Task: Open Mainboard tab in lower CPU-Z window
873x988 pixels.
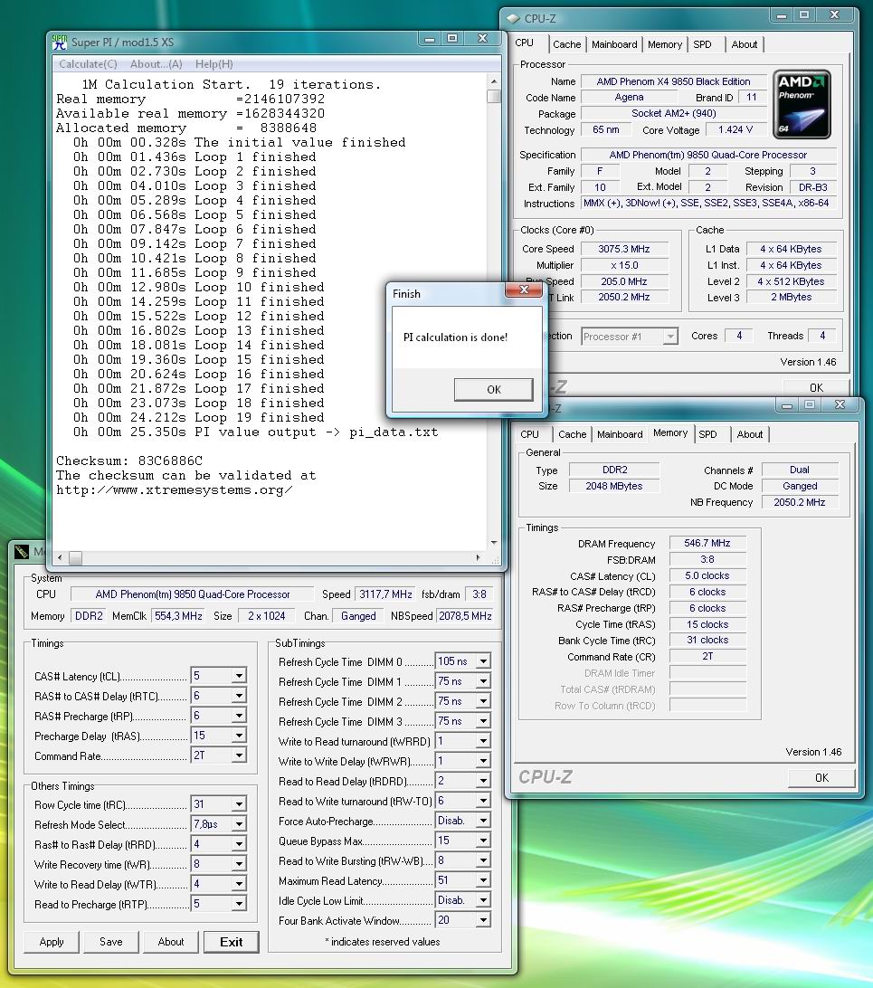Action: pyautogui.click(x=620, y=434)
